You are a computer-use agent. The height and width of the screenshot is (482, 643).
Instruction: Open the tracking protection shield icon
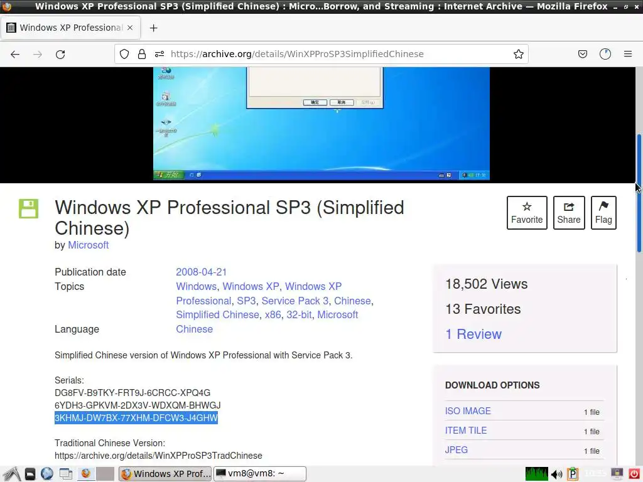click(x=124, y=54)
